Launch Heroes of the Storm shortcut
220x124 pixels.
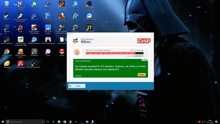[x=34, y=41]
